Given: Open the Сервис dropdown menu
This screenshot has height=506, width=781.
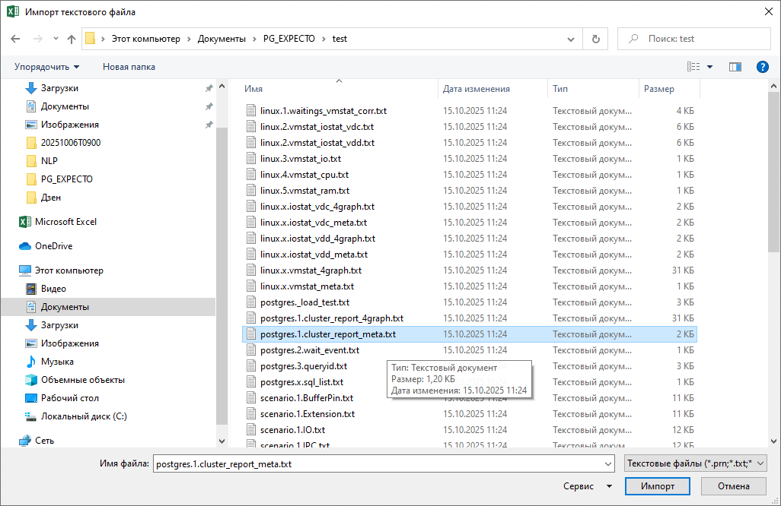Looking at the screenshot, I should [588, 486].
